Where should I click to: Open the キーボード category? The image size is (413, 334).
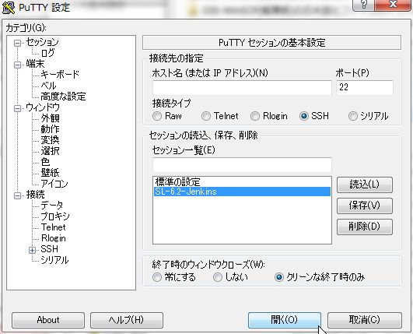click(x=60, y=75)
